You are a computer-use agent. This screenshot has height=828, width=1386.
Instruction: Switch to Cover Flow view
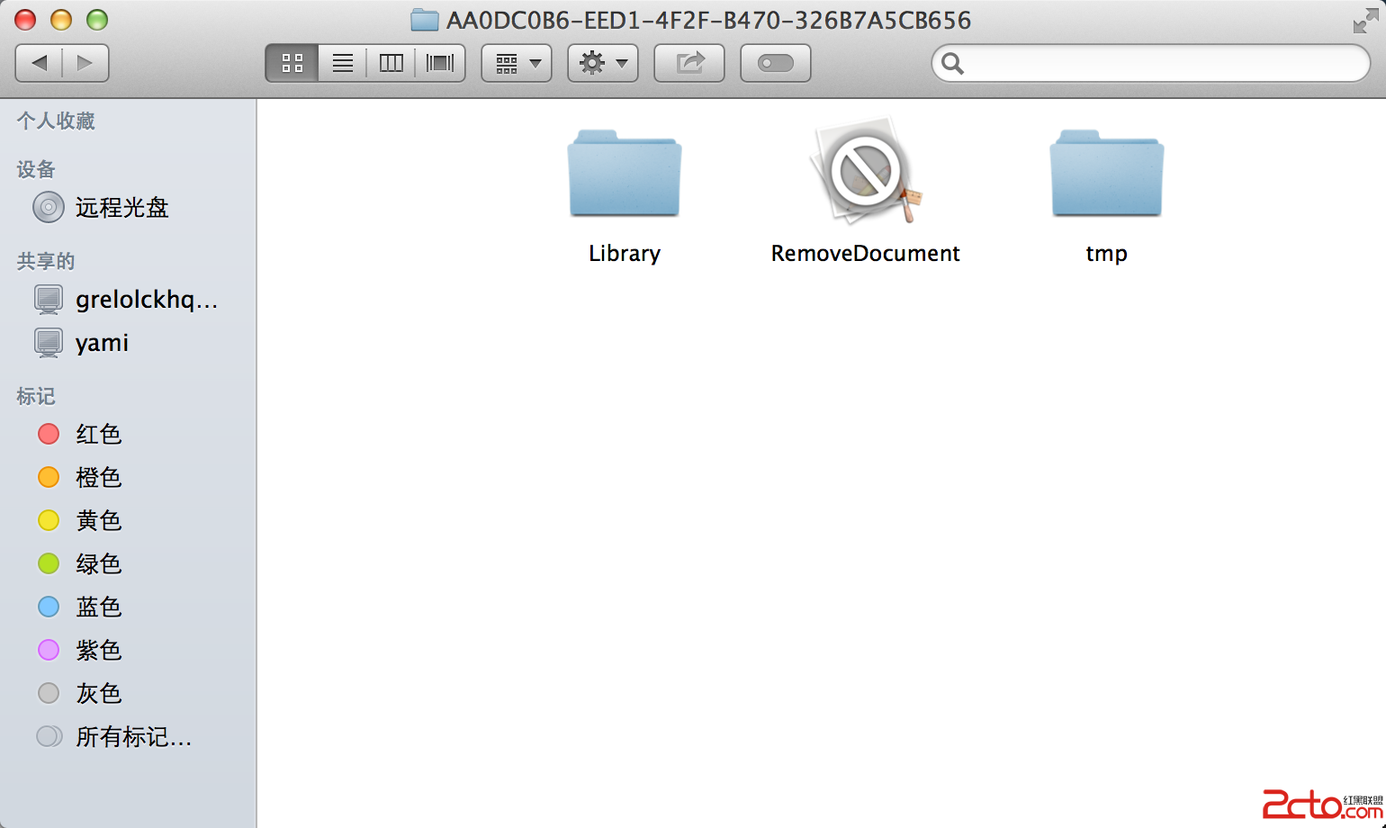(440, 63)
